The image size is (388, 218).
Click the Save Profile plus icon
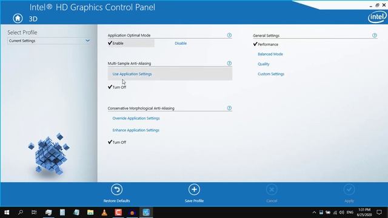tap(194, 190)
